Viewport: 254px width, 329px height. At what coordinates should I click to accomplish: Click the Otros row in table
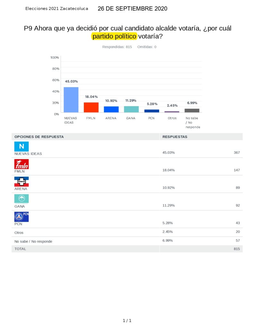[127, 233]
